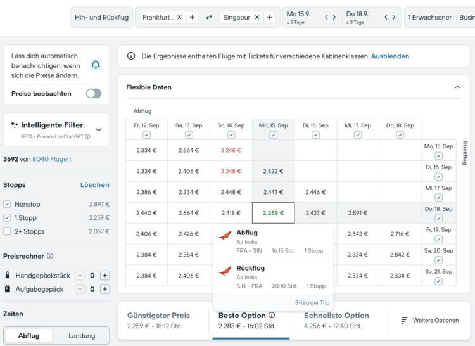
Task: Expand Intelligente Filter section
Action: click(x=98, y=129)
